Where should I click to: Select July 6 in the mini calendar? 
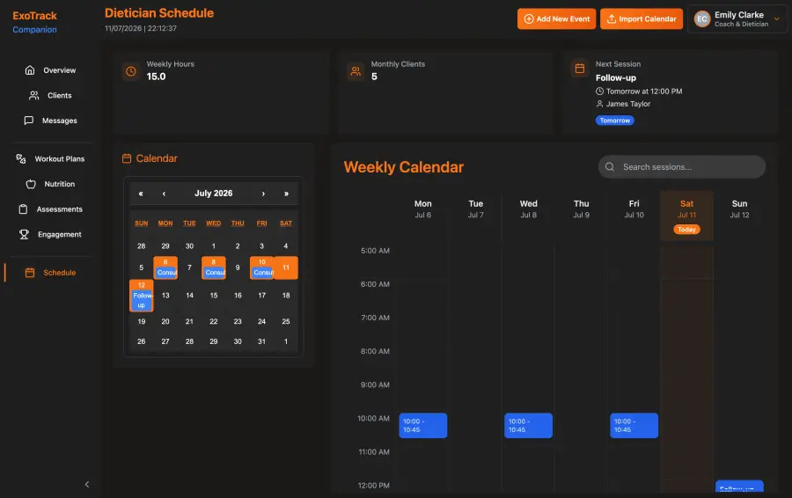[165, 267]
